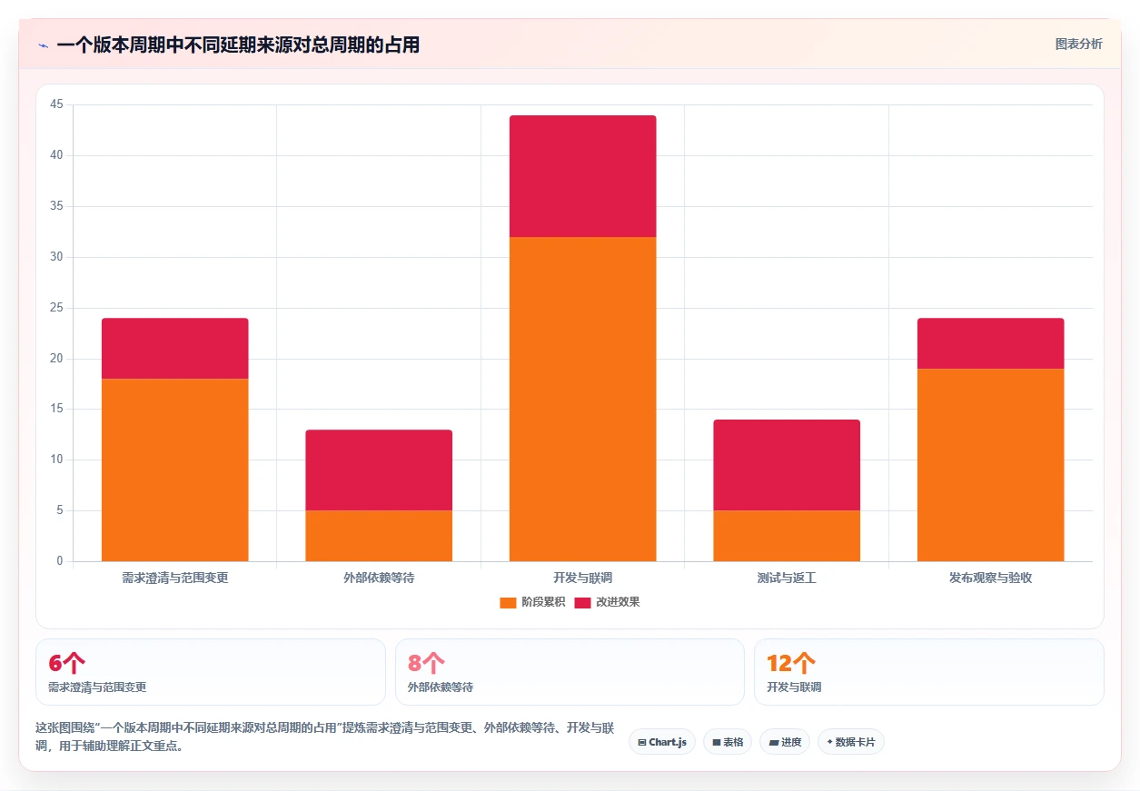Select the 数据卡片 tag chip
Image resolution: width=1140 pixels, height=791 pixels.
point(851,742)
